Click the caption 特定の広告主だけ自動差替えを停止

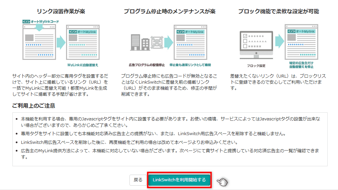[301, 65]
